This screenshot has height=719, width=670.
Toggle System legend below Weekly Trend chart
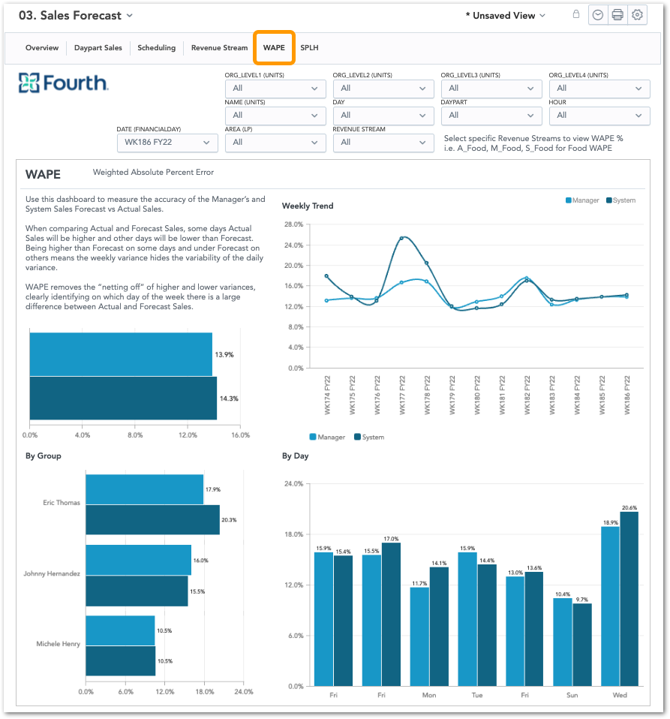tap(368, 437)
